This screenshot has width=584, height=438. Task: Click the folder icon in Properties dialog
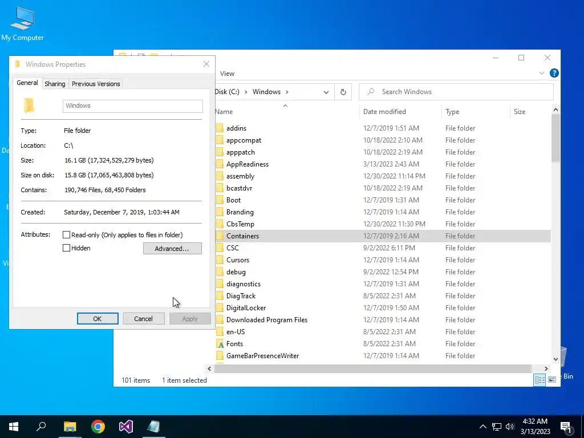pos(29,106)
